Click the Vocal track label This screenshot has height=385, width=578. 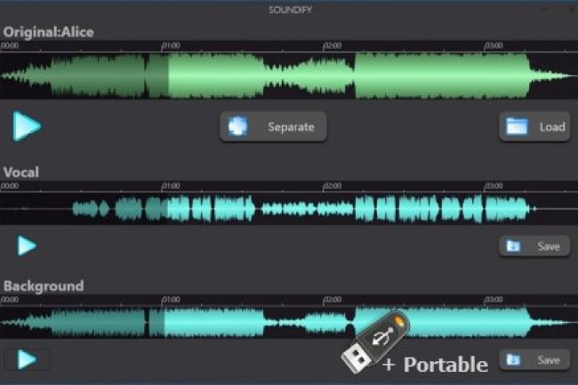[x=21, y=172]
